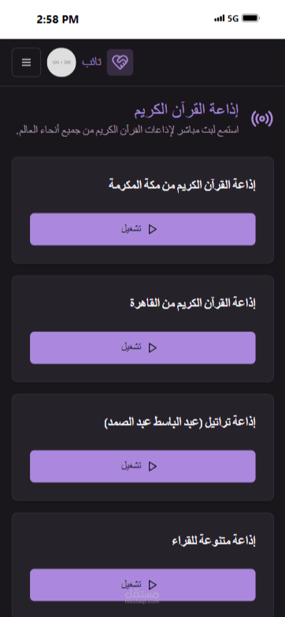Click play triangle in عبد الباسط card
This screenshot has width=285, height=617.
(153, 466)
